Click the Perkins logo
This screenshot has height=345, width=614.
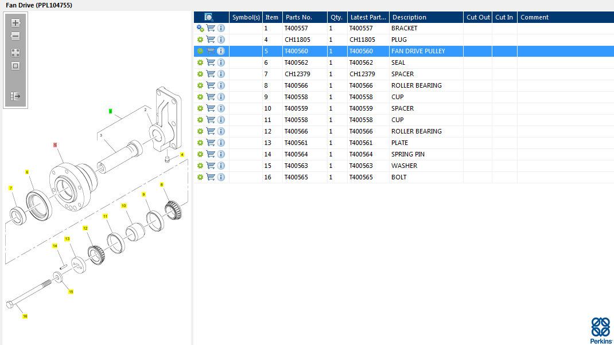pyautogui.click(x=601, y=330)
